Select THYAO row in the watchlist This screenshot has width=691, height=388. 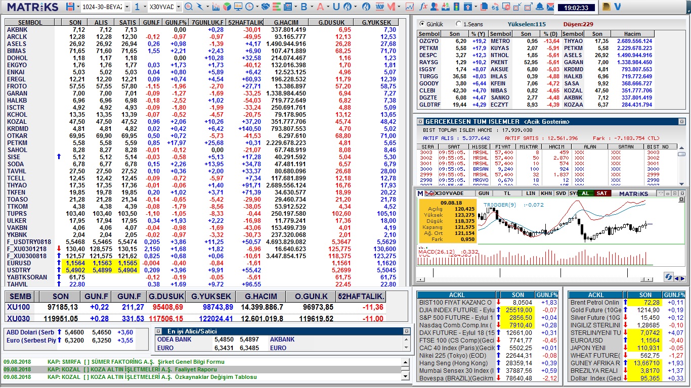tap(202, 185)
